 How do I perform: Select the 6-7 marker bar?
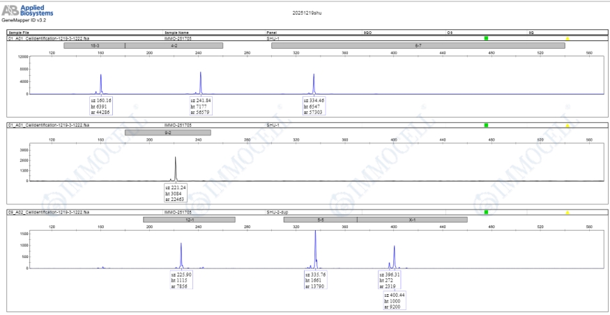(418, 45)
